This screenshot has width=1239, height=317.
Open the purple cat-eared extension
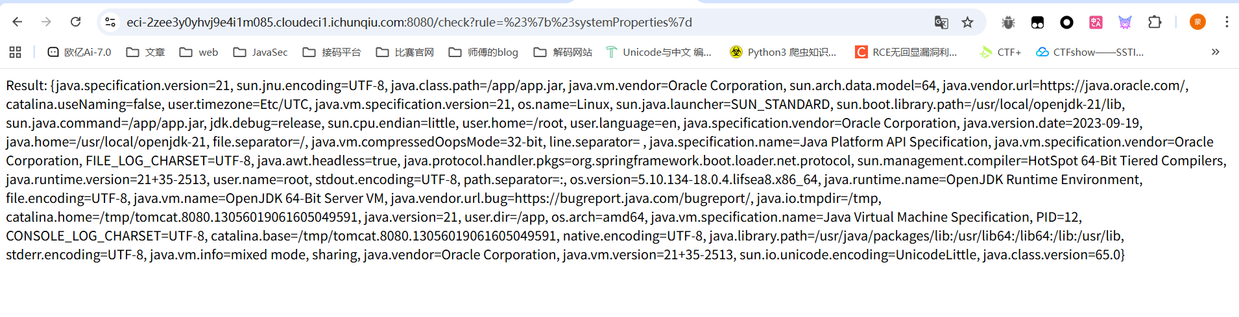pyautogui.click(x=1125, y=22)
